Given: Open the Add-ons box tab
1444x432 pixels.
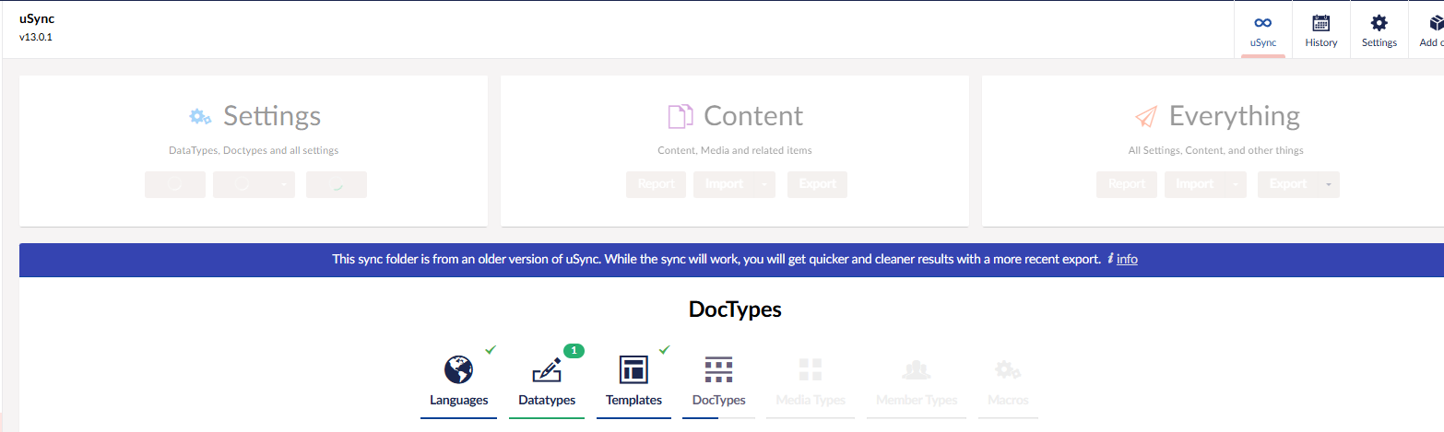Looking at the screenshot, I should tap(1427, 31).
